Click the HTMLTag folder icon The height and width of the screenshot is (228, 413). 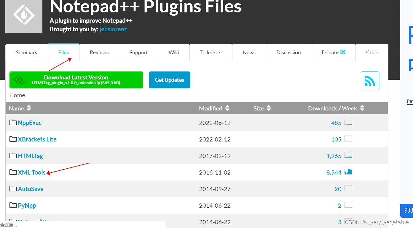coord(13,156)
